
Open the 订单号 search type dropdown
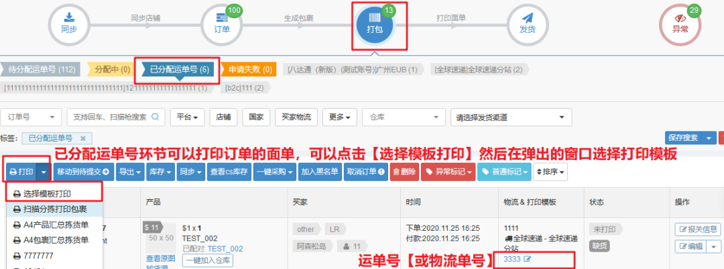click(x=32, y=117)
